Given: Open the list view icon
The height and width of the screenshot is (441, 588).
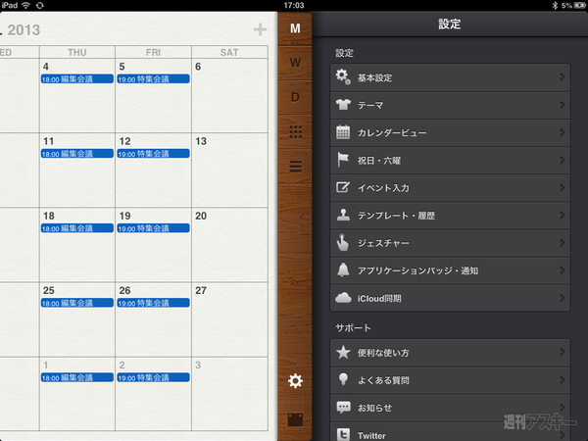Looking at the screenshot, I should coord(295,166).
